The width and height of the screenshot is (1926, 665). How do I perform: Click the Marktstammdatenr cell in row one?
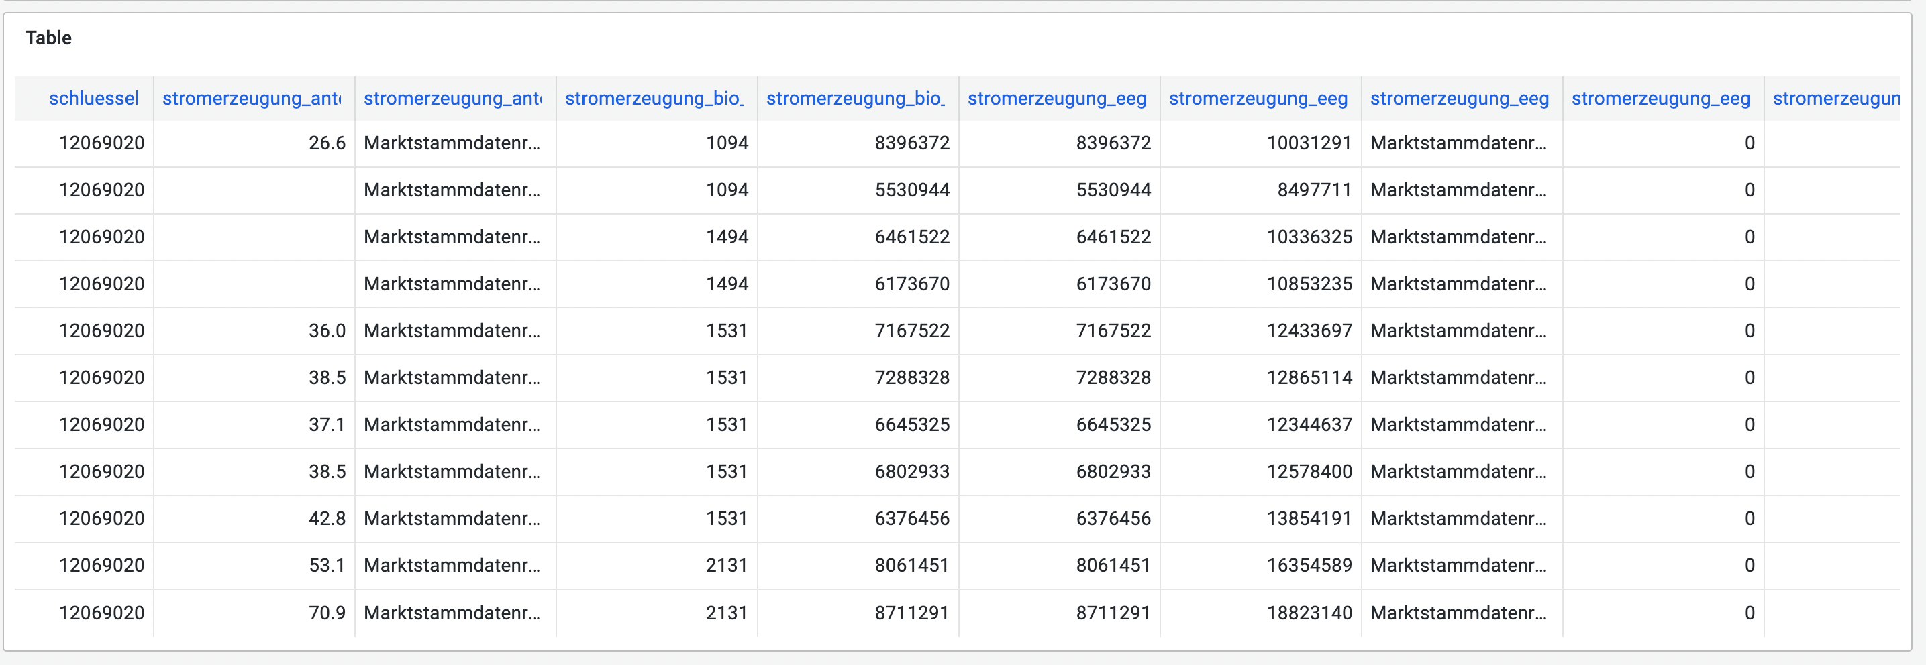click(x=452, y=143)
